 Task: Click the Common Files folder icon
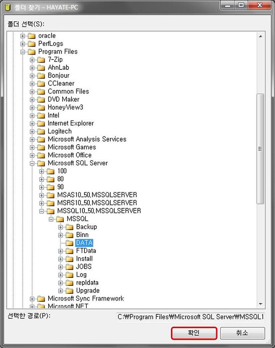click(x=41, y=92)
